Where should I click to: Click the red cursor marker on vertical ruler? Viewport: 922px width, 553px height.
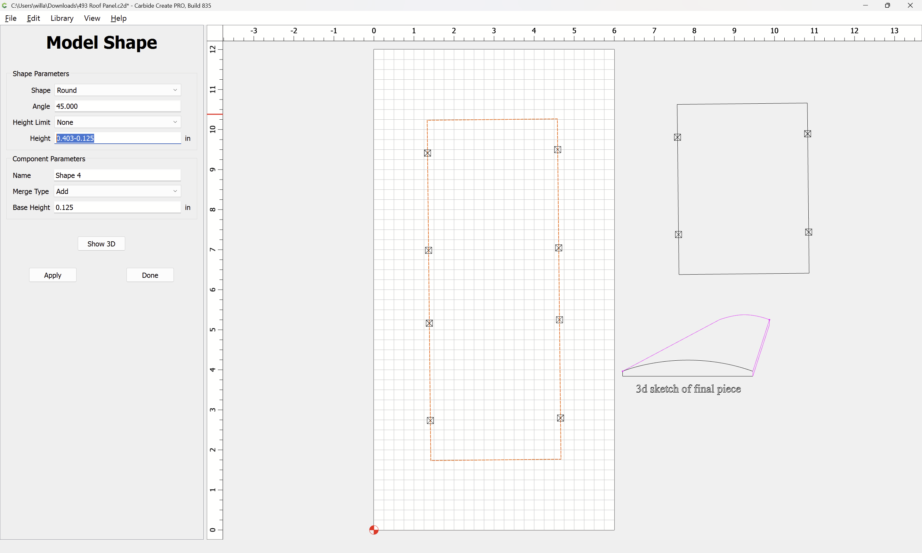(x=215, y=114)
